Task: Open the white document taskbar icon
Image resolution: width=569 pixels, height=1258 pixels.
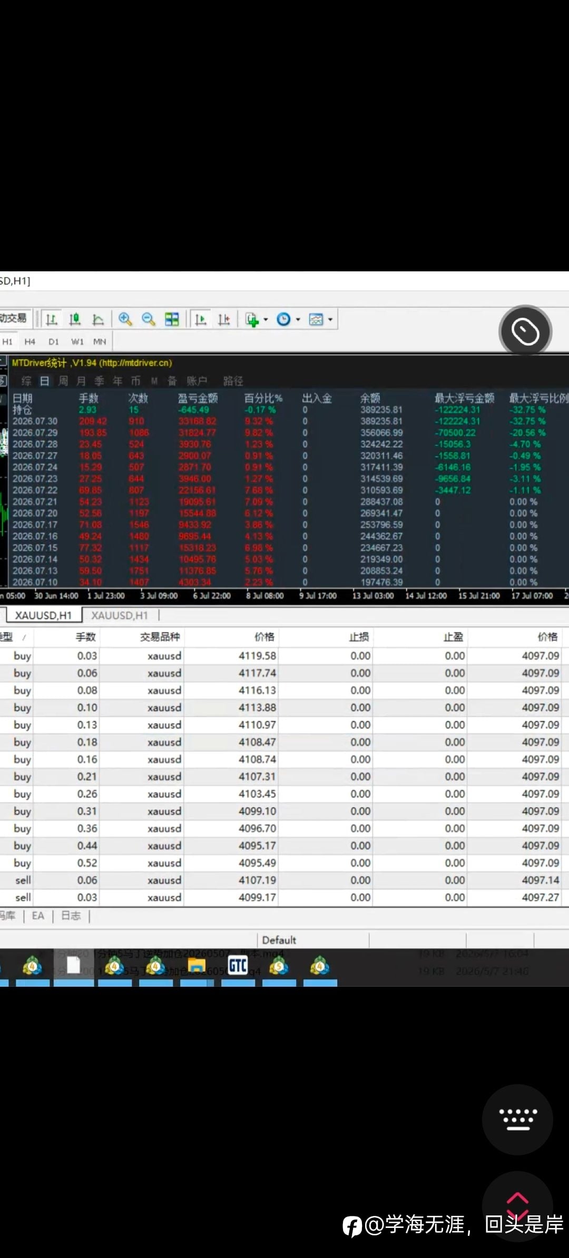Action: (x=73, y=966)
